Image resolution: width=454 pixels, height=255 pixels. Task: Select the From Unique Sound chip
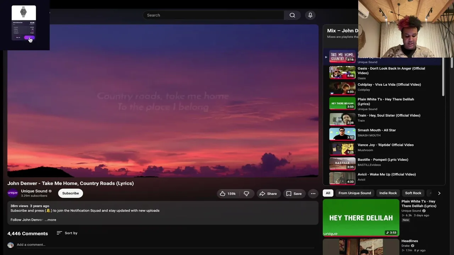[355, 193]
